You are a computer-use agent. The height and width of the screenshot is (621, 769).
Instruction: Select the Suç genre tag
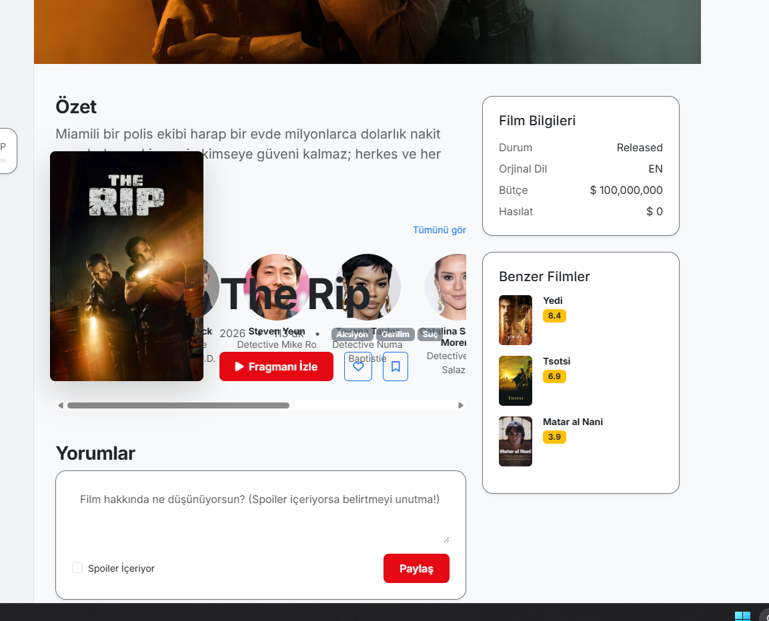[x=430, y=334]
